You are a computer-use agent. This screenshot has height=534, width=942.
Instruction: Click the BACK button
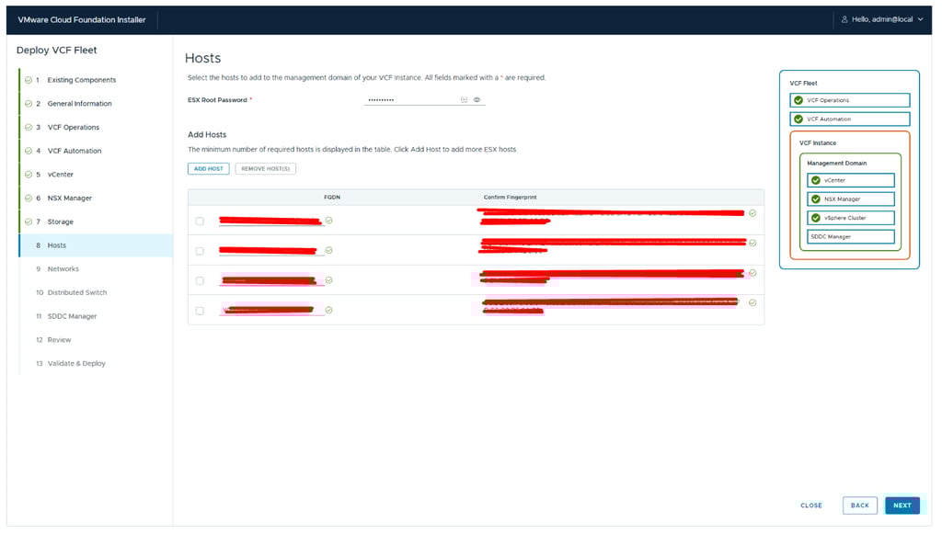860,506
